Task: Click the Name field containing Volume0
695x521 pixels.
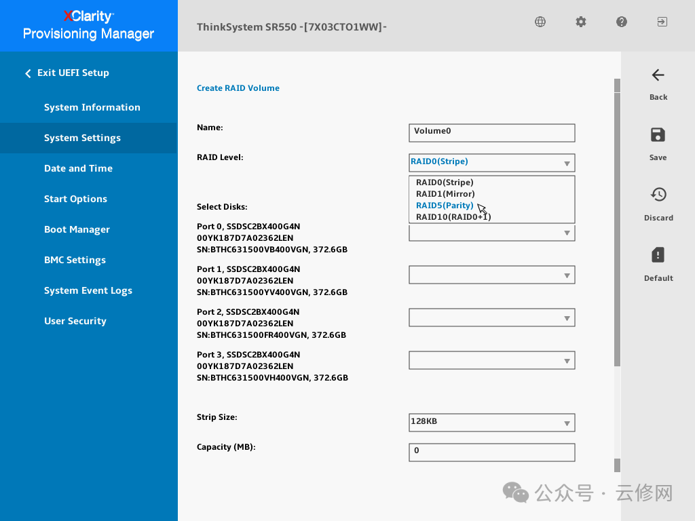Action: 492,133
